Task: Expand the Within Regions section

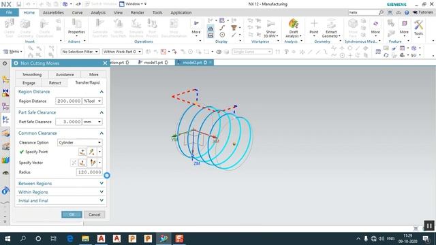Action: tap(61, 192)
